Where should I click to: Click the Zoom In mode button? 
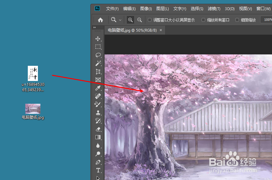(x=130, y=20)
